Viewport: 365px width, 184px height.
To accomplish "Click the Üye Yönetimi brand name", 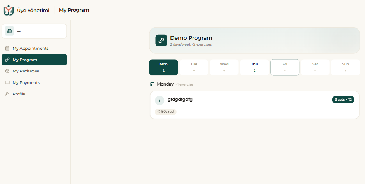I will [33, 11].
